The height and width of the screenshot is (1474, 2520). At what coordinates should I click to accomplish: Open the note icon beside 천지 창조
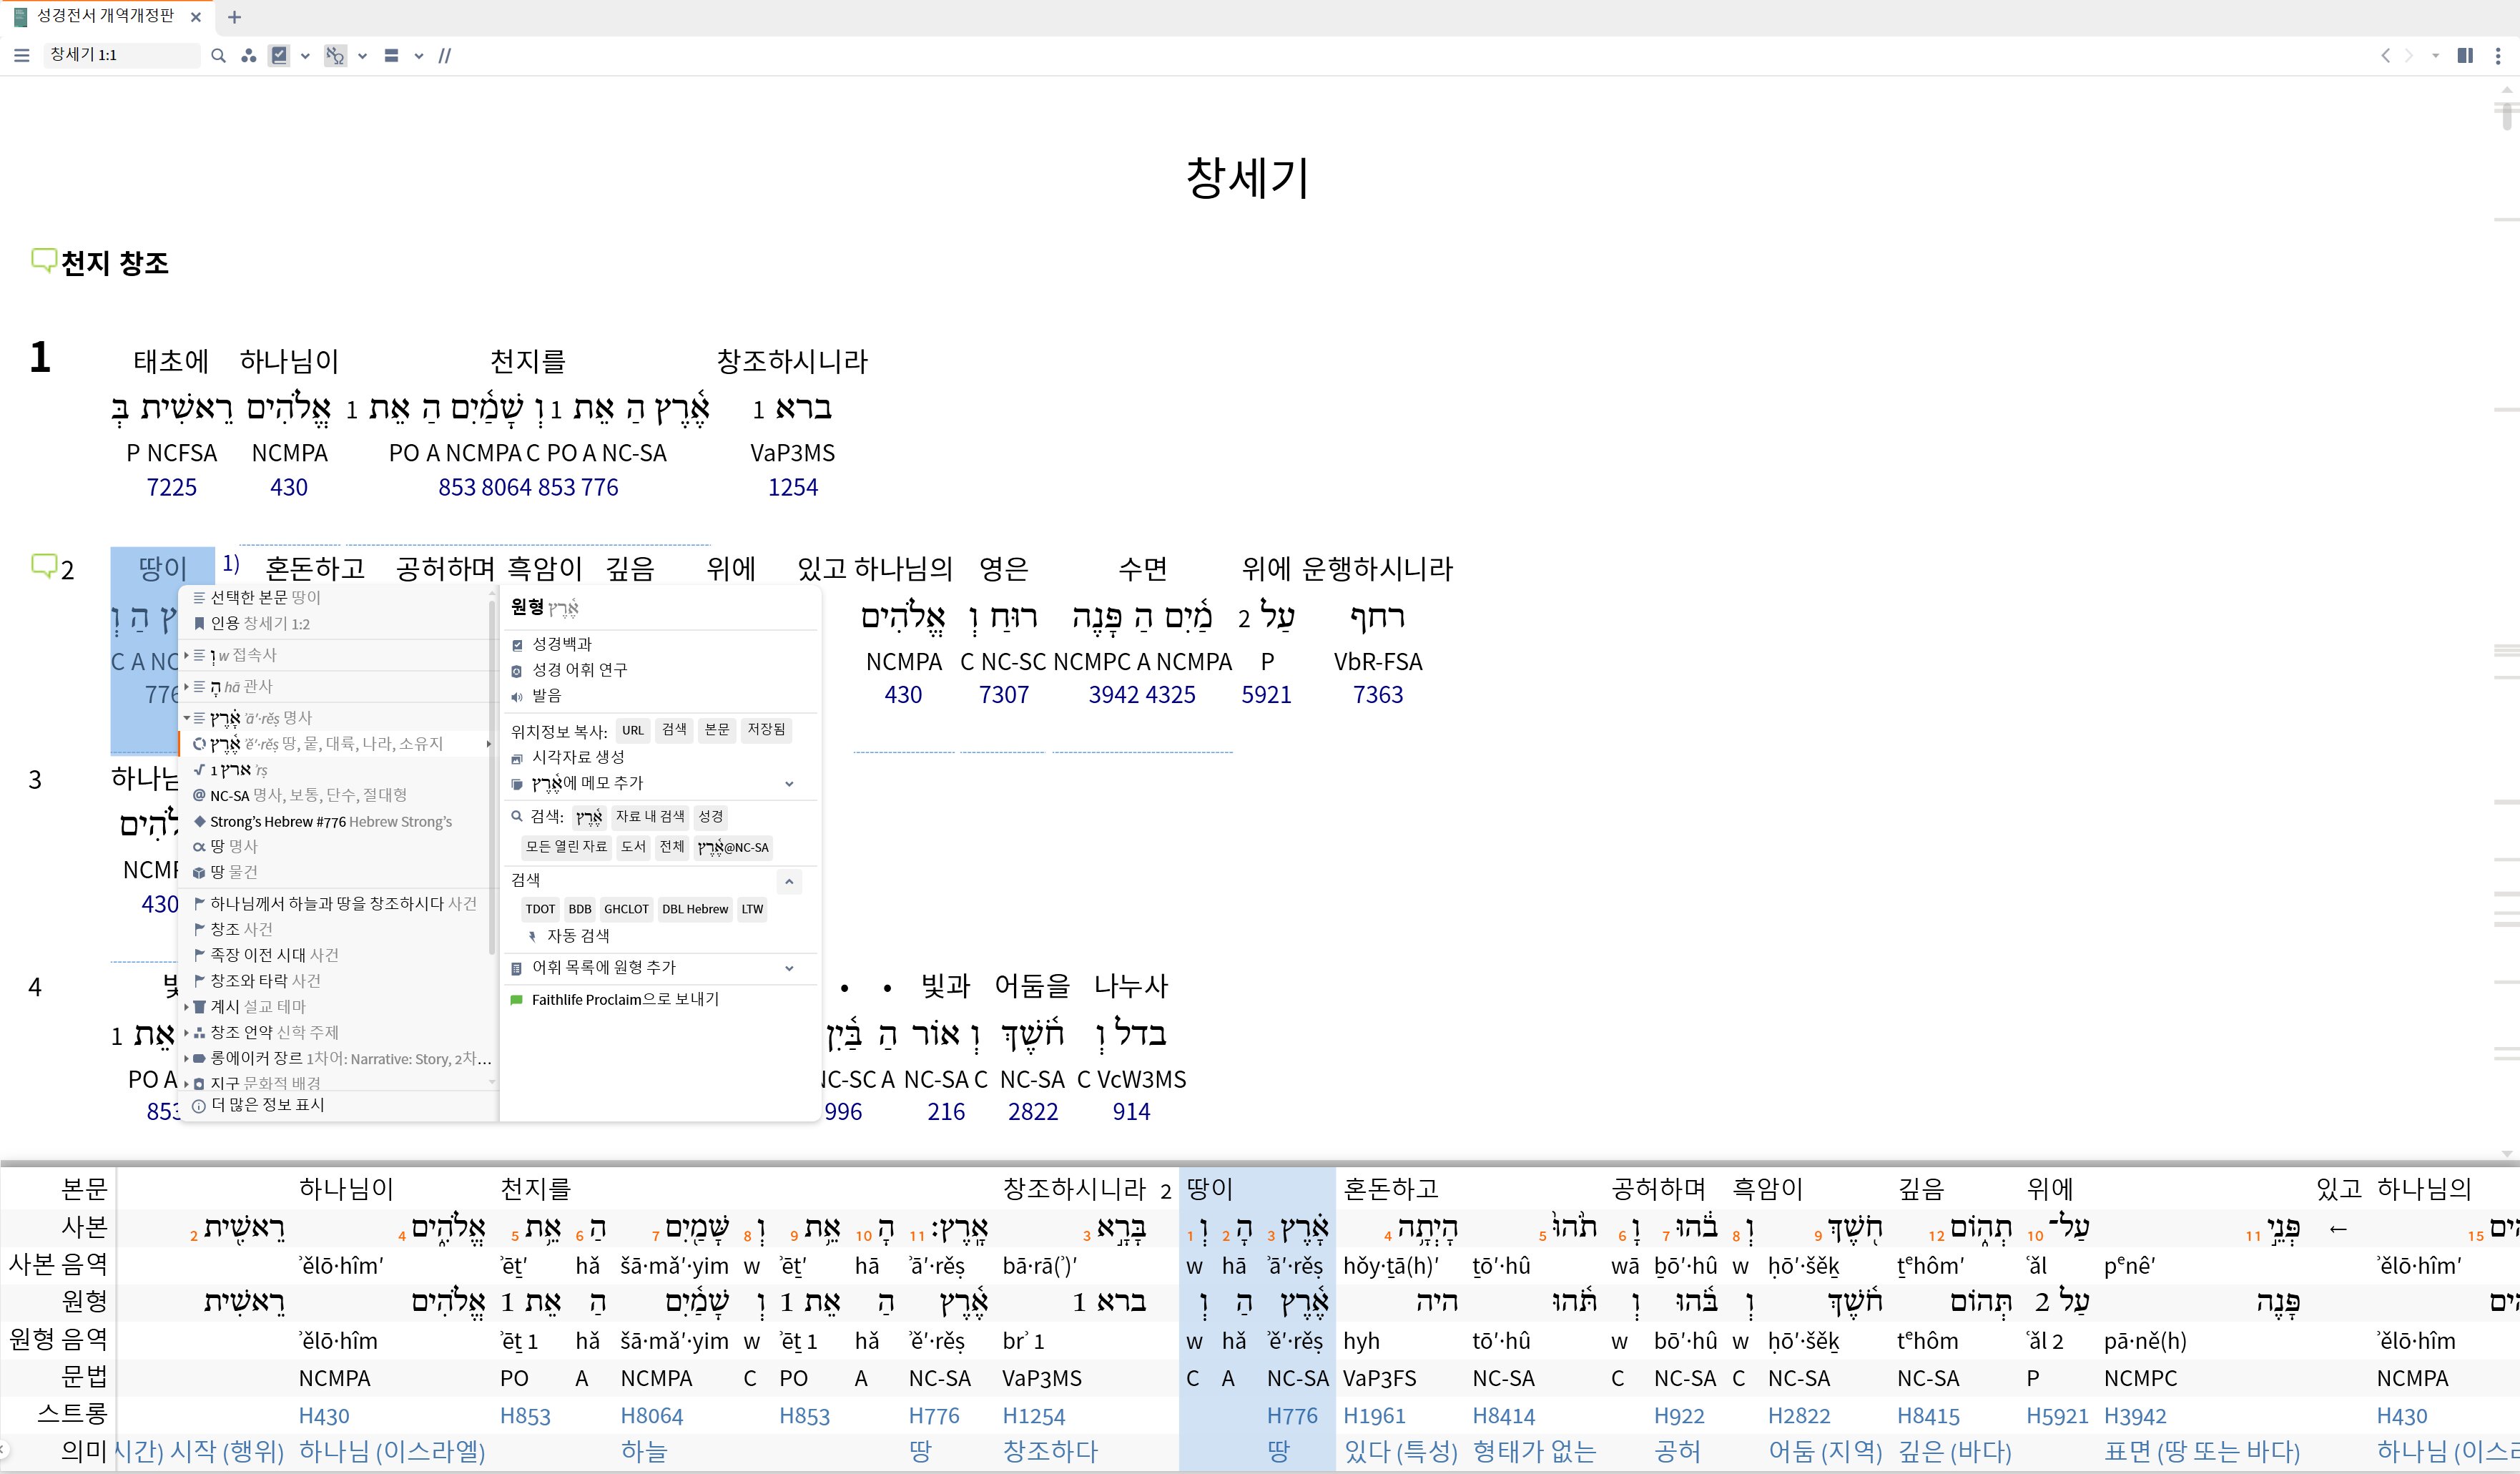(x=43, y=261)
